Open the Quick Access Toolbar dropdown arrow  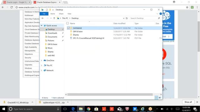[53, 10]
